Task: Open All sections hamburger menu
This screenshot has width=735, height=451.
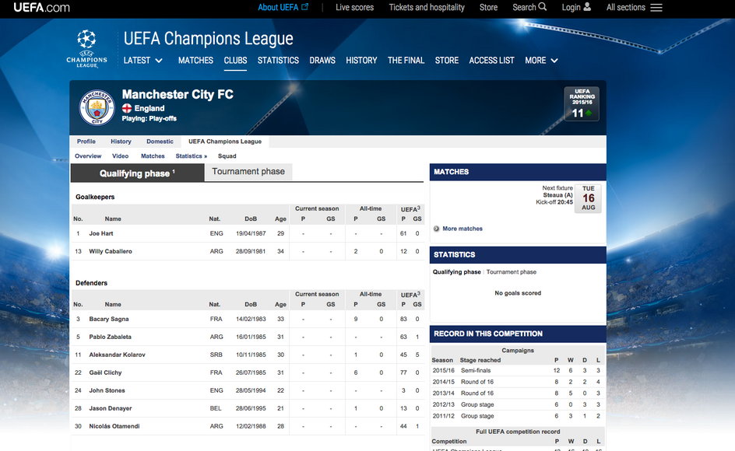Action: pyautogui.click(x=656, y=8)
